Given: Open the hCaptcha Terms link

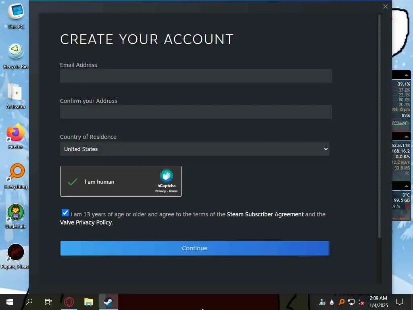Looking at the screenshot, I should (x=173, y=191).
